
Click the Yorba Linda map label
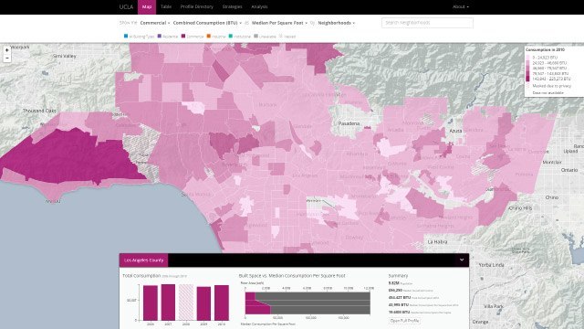point(491,265)
